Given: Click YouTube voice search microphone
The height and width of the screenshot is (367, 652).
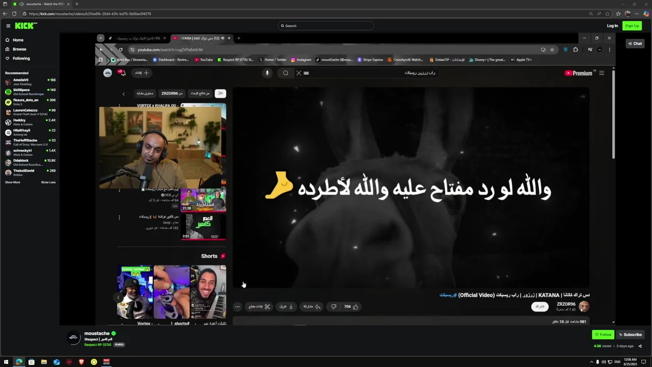Looking at the screenshot, I should point(267,73).
